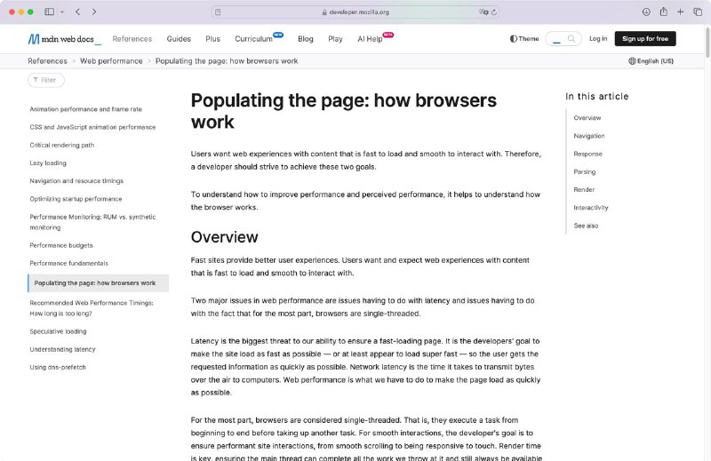Open Navigation and resource timings

(x=76, y=181)
